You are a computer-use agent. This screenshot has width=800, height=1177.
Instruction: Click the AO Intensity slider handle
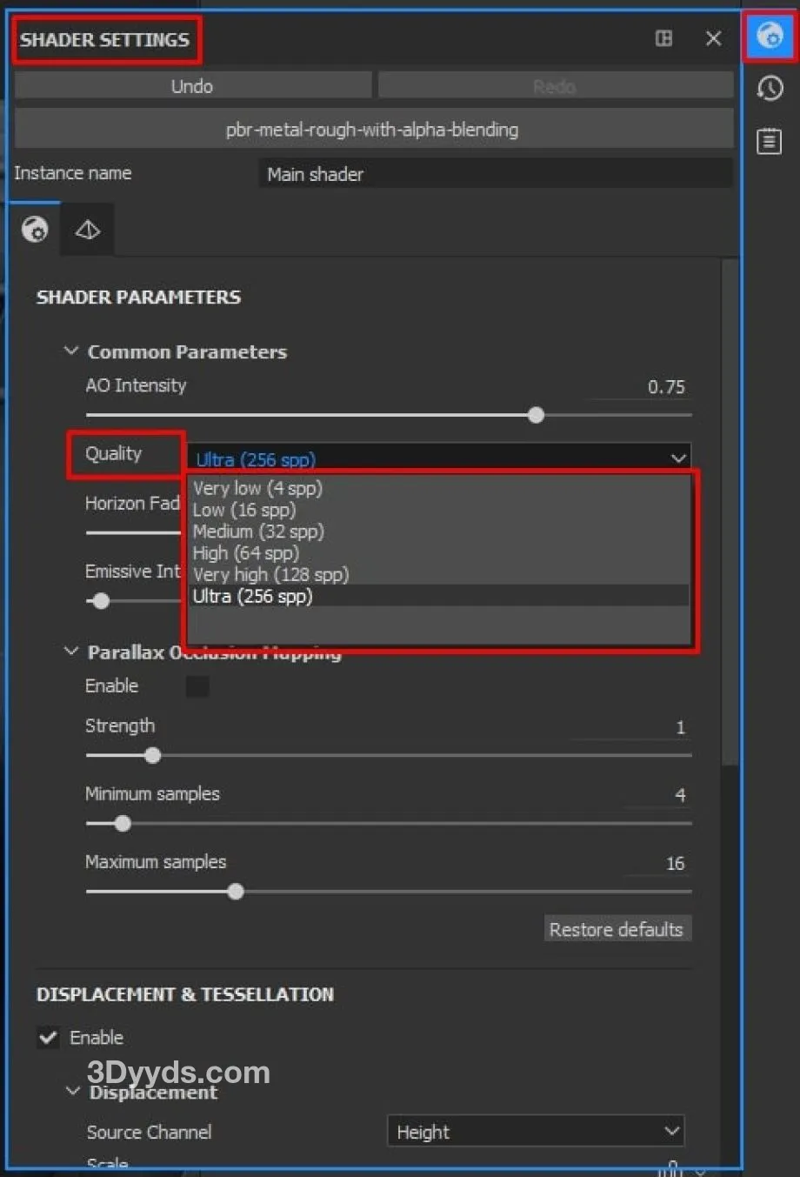[537, 415]
